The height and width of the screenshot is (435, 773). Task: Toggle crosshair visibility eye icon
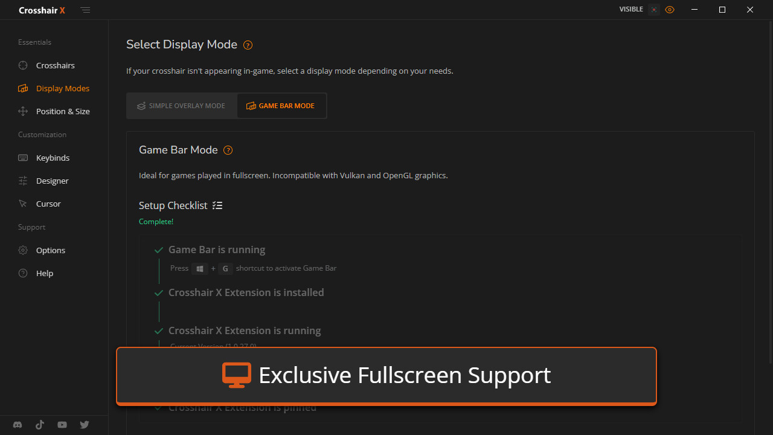pyautogui.click(x=670, y=10)
